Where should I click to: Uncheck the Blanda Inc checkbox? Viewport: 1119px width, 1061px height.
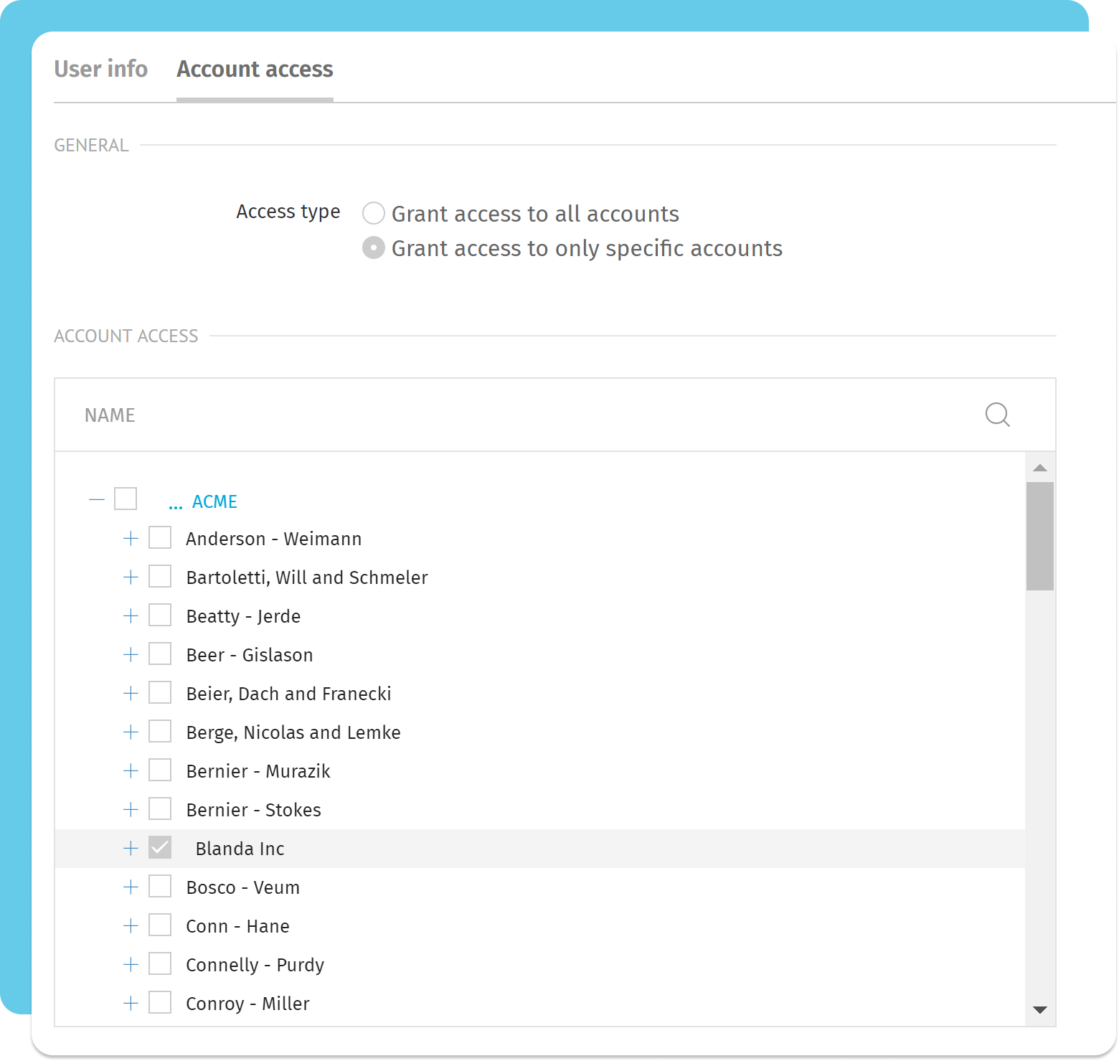(x=160, y=848)
